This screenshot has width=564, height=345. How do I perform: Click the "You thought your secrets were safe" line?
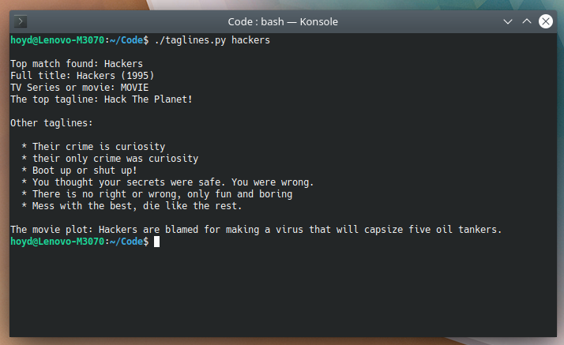173,182
